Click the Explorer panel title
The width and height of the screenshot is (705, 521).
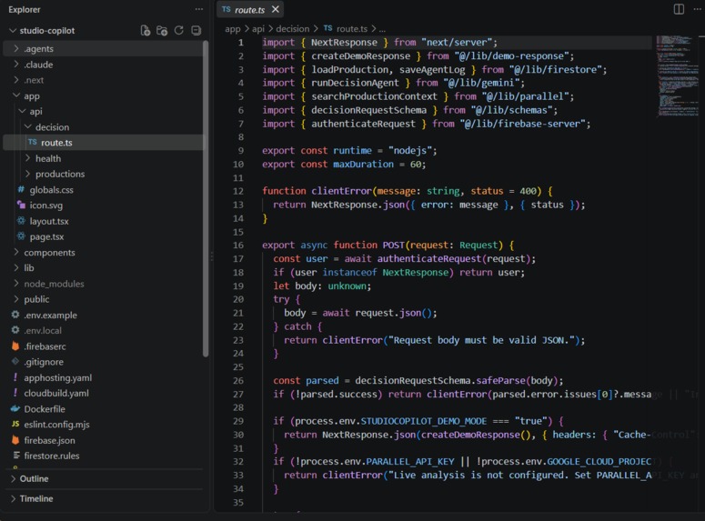tap(25, 9)
